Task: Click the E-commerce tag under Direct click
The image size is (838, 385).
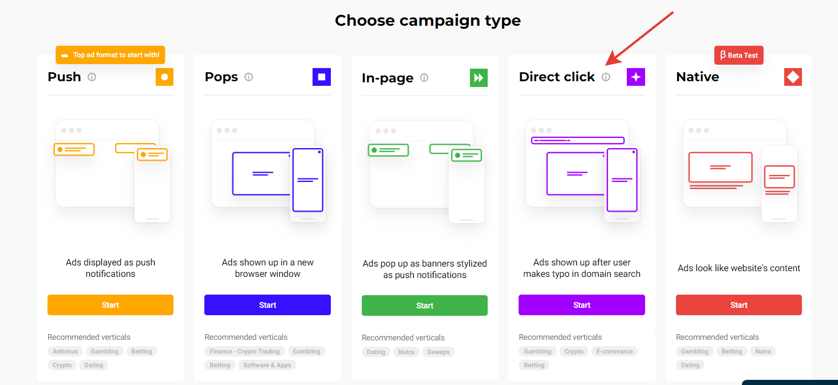Action: click(614, 351)
